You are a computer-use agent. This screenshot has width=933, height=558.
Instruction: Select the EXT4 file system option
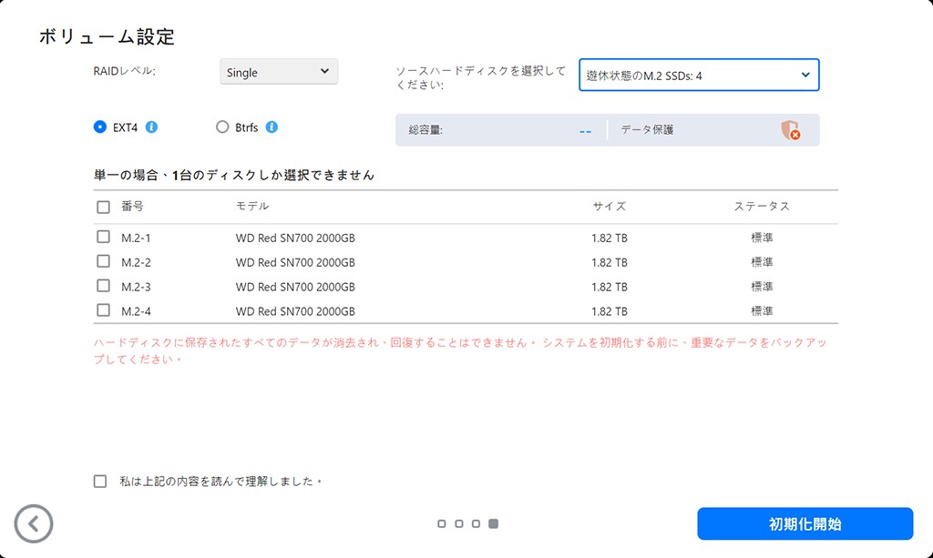click(x=100, y=127)
